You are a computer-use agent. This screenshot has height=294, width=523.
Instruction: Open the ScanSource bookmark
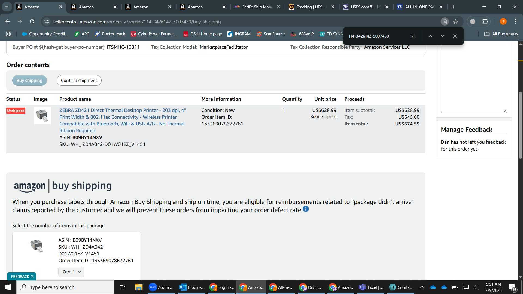[x=271, y=34]
